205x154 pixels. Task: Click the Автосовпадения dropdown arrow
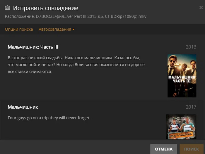(73, 30)
